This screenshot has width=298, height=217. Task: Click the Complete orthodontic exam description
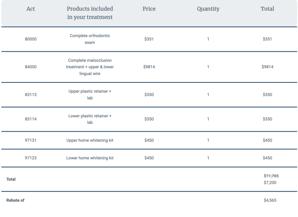(x=90, y=39)
